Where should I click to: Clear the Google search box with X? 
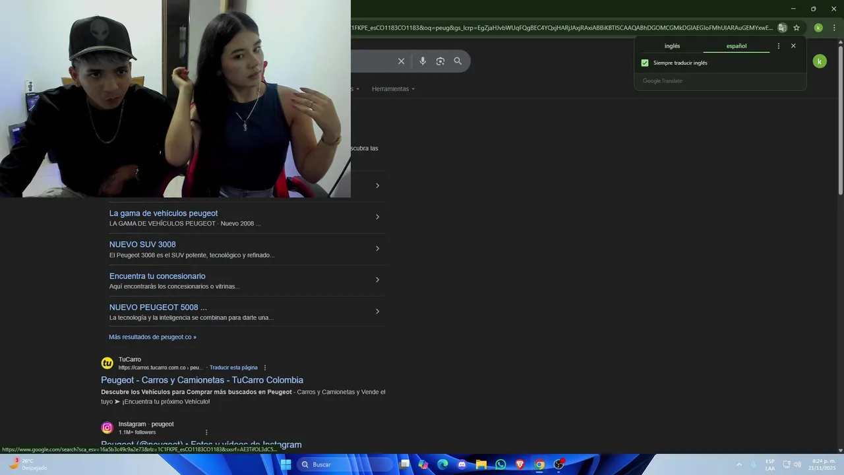coord(401,61)
